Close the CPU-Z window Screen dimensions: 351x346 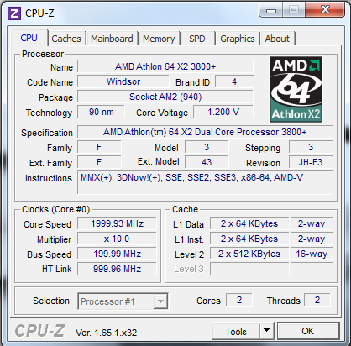[x=325, y=10]
